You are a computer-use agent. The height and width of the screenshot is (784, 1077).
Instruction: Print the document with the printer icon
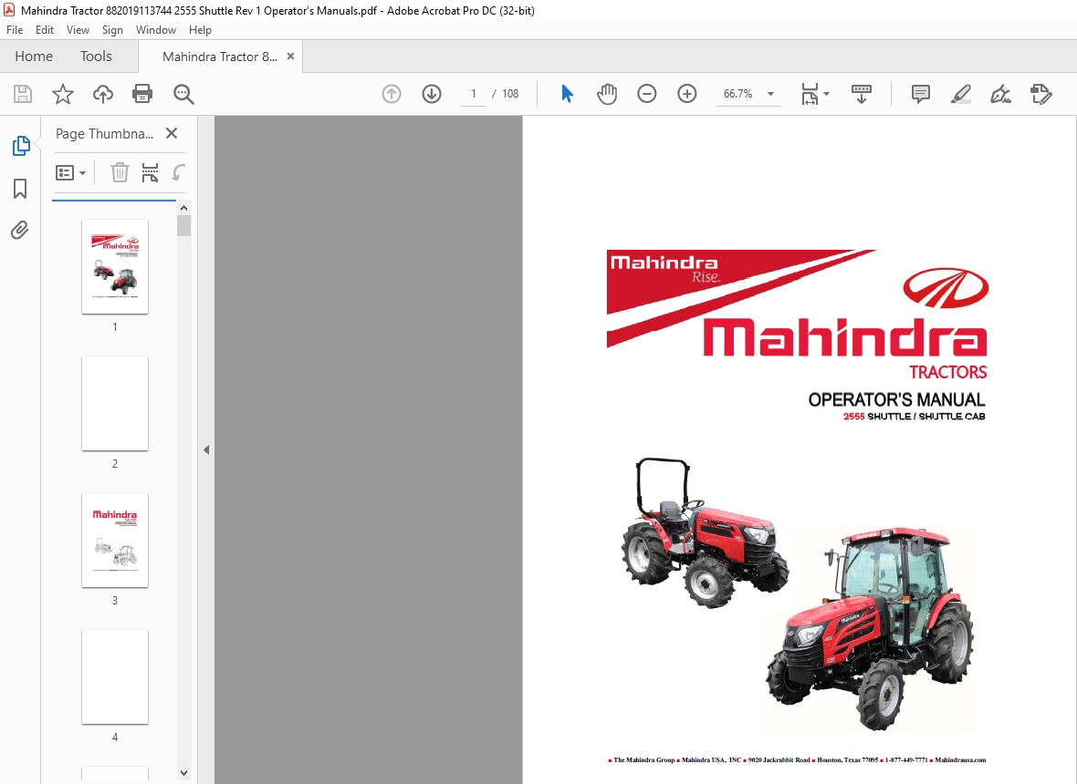tap(142, 94)
